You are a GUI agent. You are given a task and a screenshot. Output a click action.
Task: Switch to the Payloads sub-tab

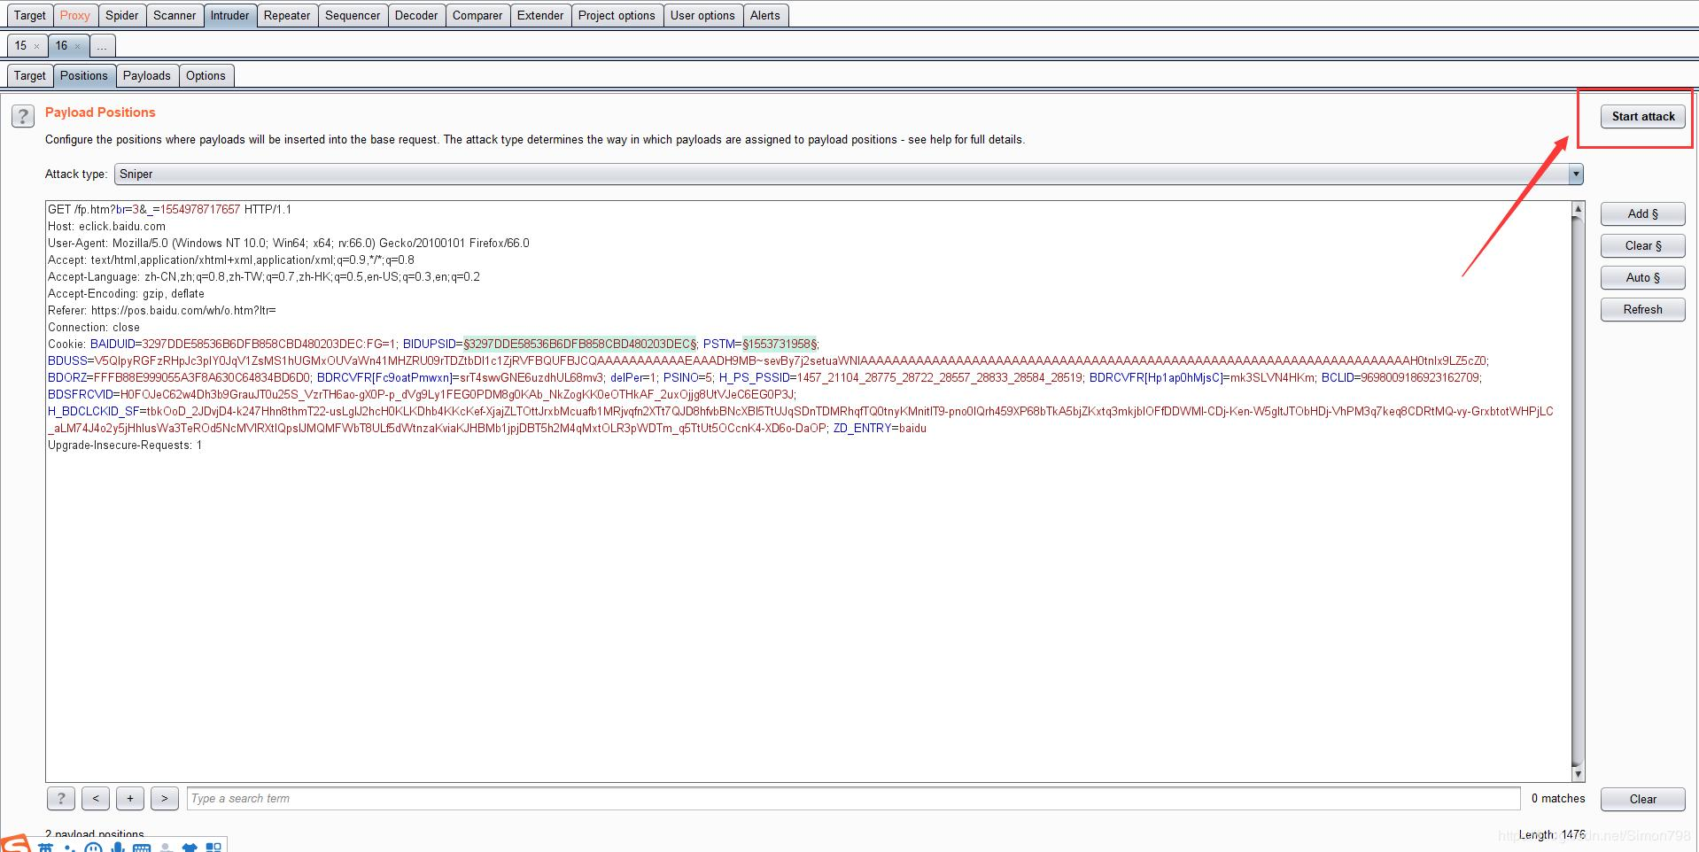[147, 75]
